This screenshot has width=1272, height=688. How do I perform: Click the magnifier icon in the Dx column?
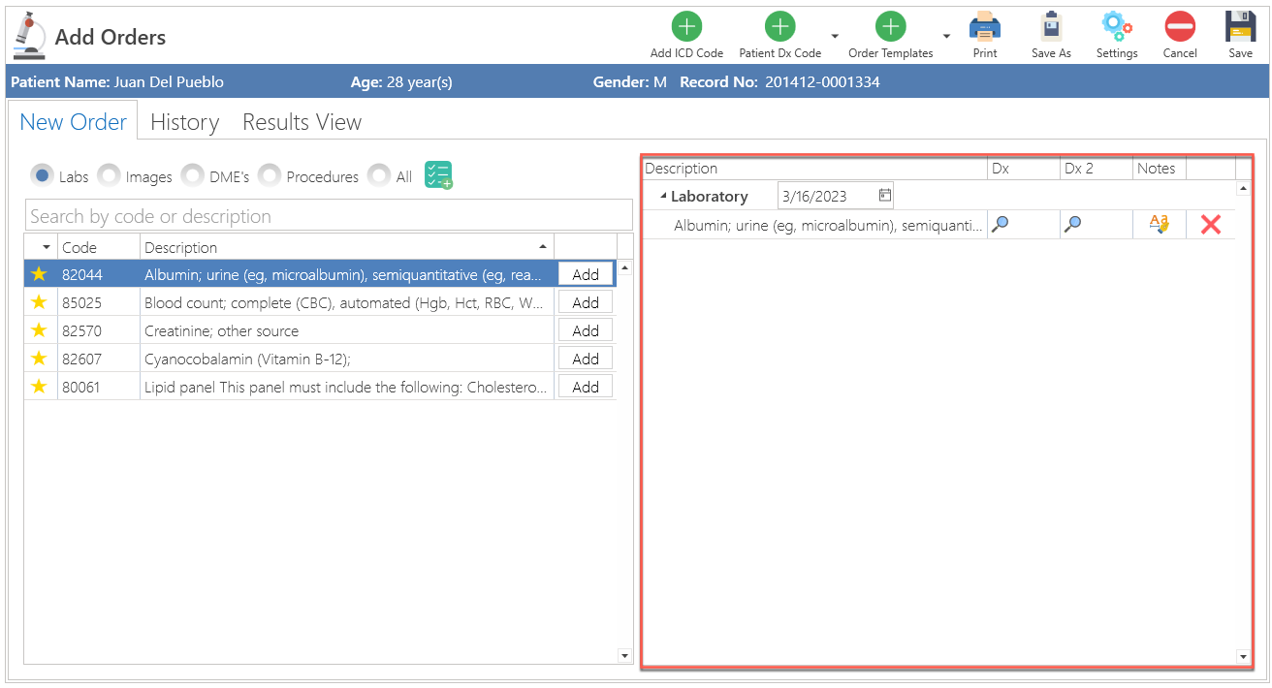click(1000, 224)
